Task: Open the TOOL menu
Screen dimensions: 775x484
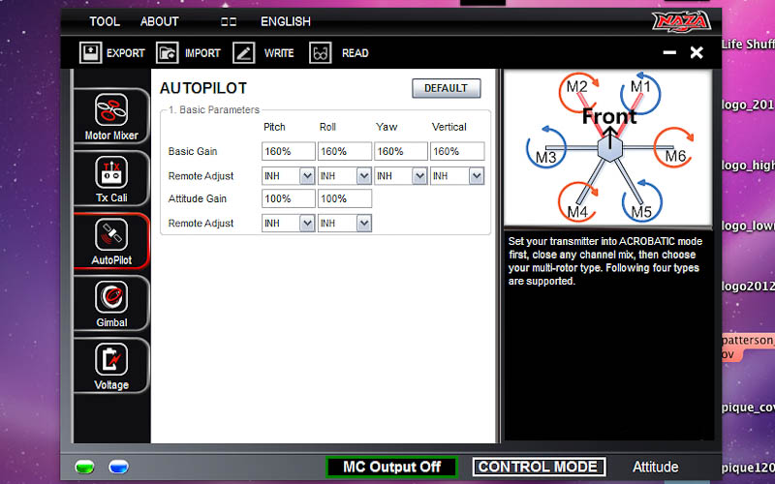Action: tap(105, 21)
